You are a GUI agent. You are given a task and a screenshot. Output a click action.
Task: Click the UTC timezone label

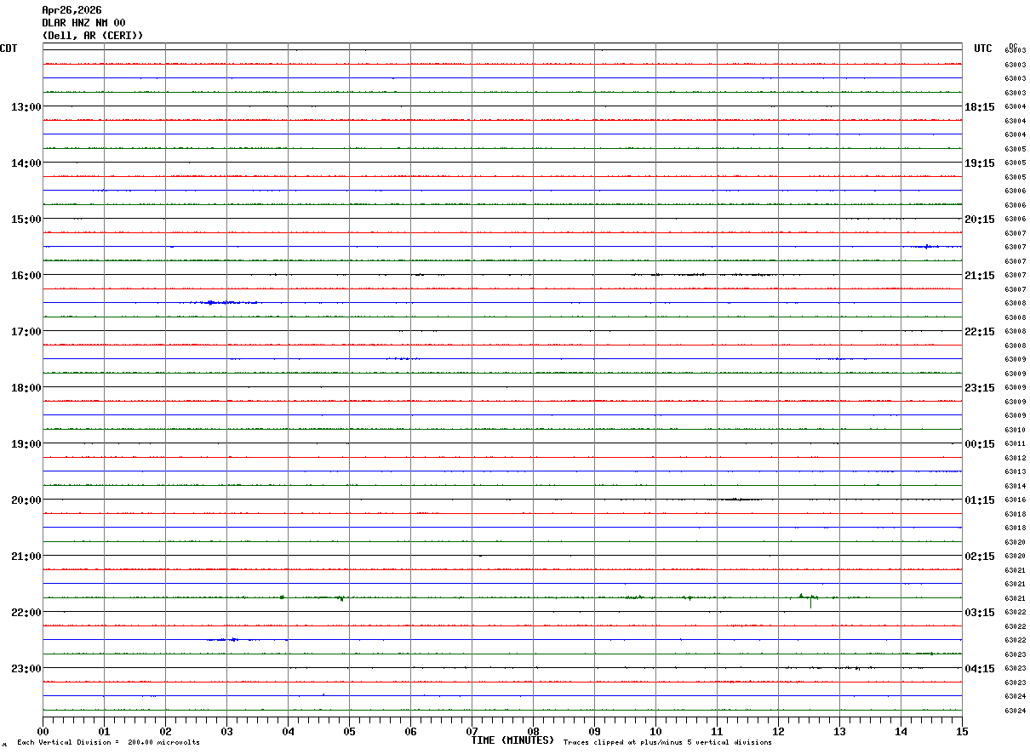[x=983, y=49]
